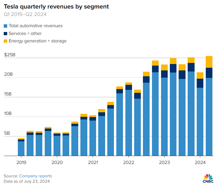Select the Total automotive revenues blue swatch
The width and height of the screenshot is (218, 188).
pyautogui.click(x=5, y=26)
